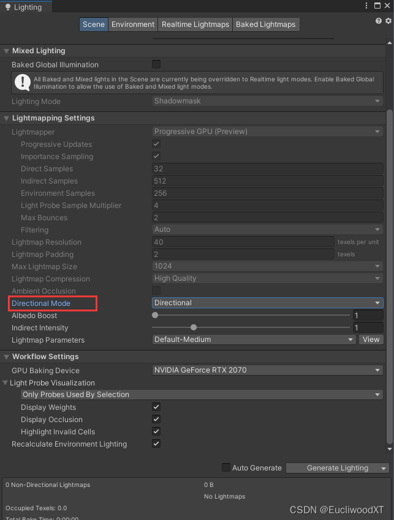Screen dimensions: 394x520
Task: Click the Indirect Intensity value field
Action: [x=368, y=328]
